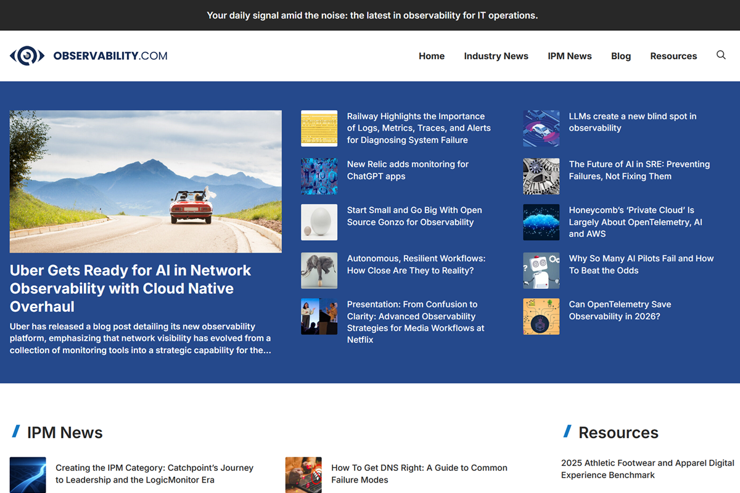Click the Railway article yellow thumbnail
740x493 pixels.
(319, 128)
